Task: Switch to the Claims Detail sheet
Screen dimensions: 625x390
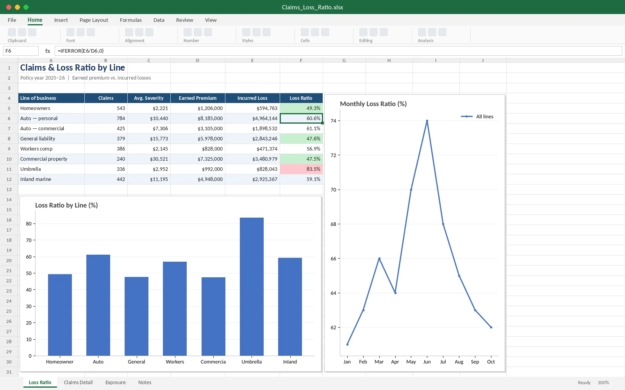Action: (78, 382)
